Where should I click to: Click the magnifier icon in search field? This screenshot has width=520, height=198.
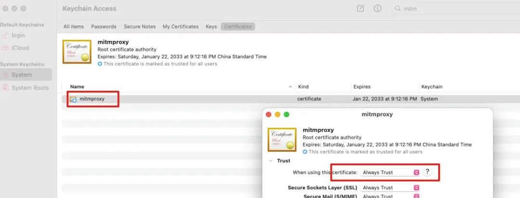click(397, 9)
